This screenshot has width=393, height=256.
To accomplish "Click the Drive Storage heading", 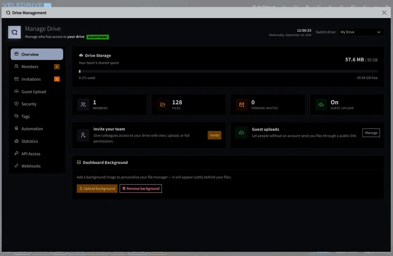I will pos(98,55).
